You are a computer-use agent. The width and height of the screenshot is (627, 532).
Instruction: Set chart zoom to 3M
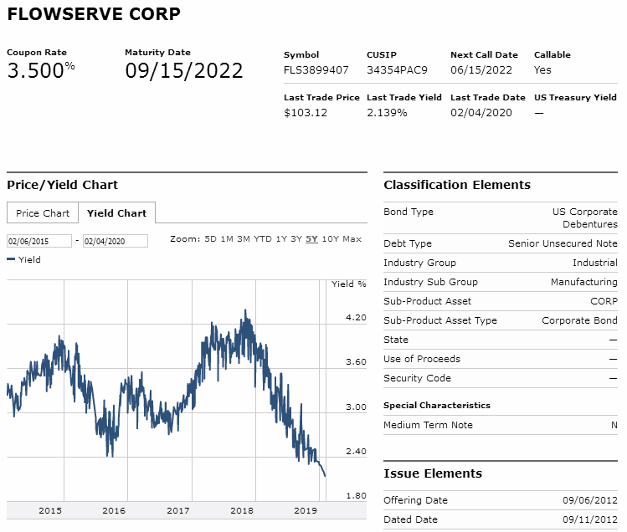(243, 239)
